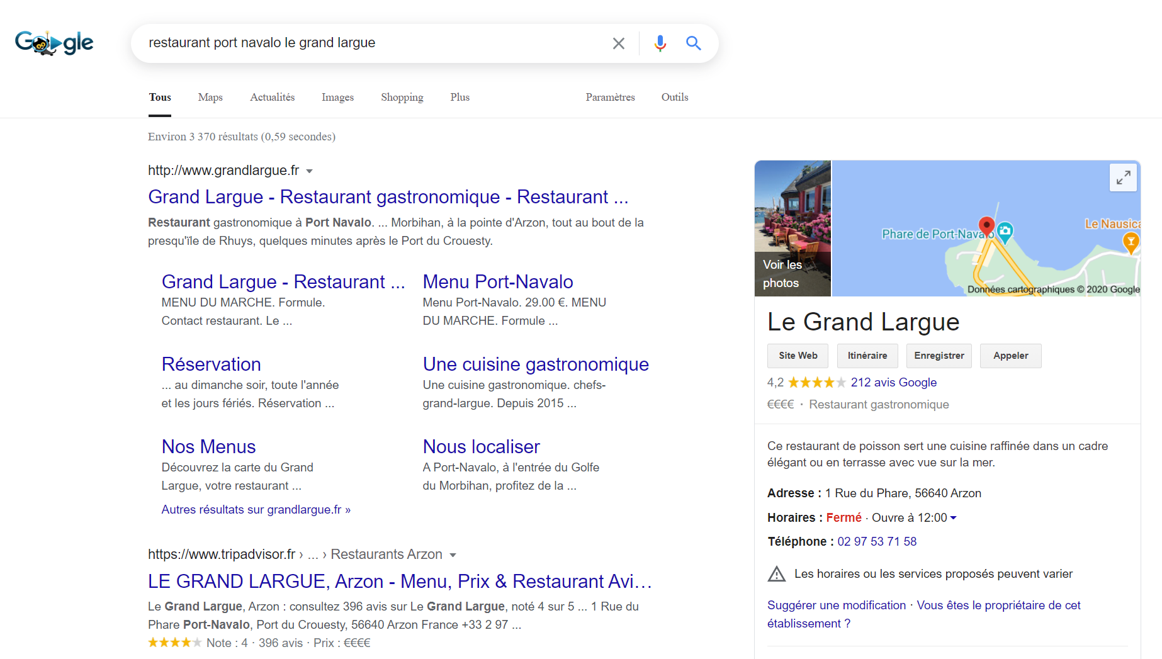Switch to the Shopping tab
This screenshot has width=1162, height=659.
(402, 97)
